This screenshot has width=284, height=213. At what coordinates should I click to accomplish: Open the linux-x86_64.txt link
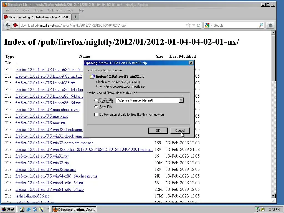pos(48,103)
